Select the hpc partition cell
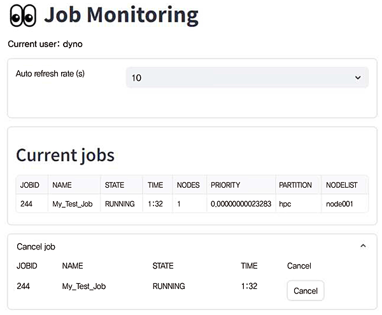 [x=285, y=204]
